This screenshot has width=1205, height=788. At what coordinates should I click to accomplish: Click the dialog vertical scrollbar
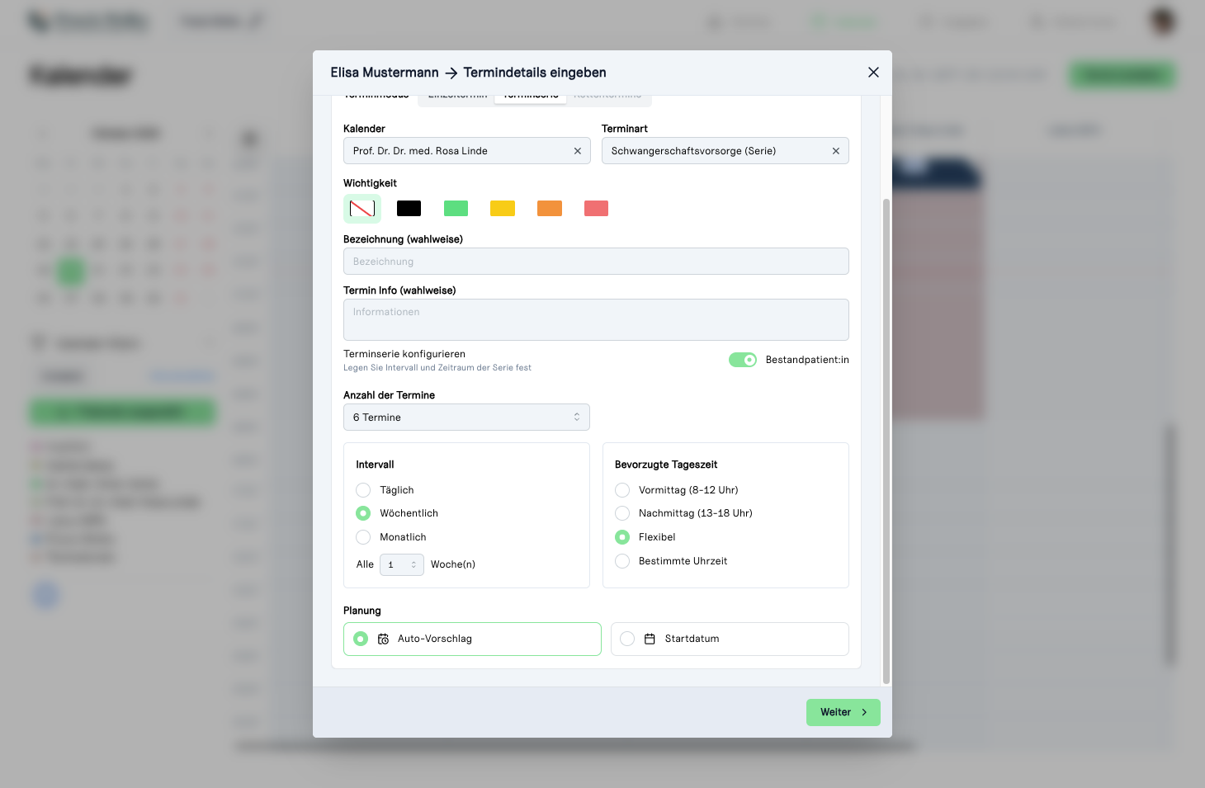[886, 441]
